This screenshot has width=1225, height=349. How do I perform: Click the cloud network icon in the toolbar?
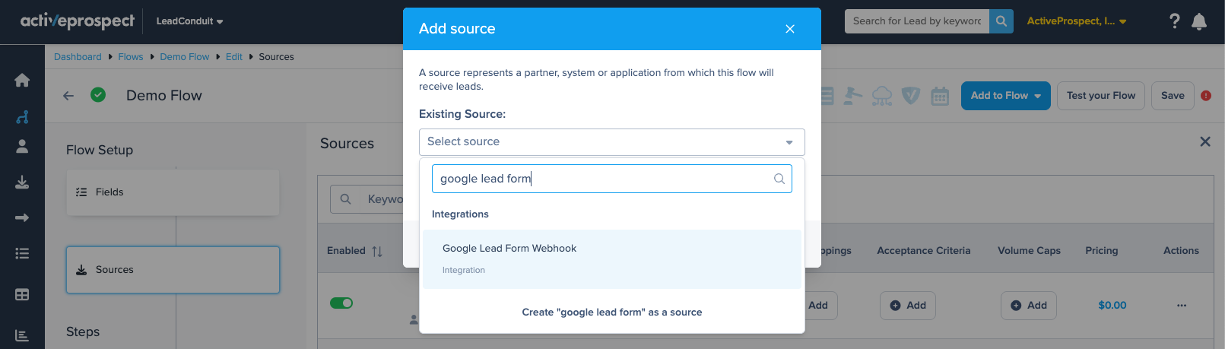tap(882, 96)
